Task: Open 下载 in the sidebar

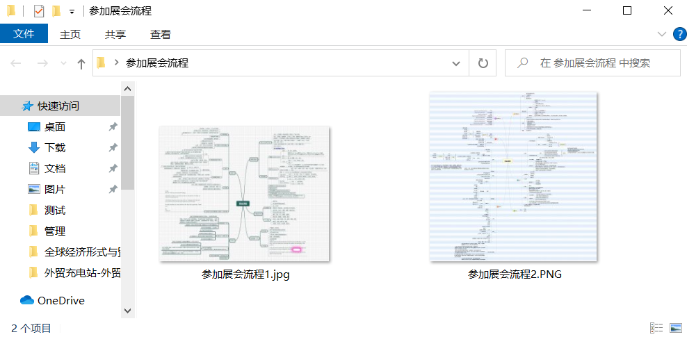Action: tap(55, 148)
